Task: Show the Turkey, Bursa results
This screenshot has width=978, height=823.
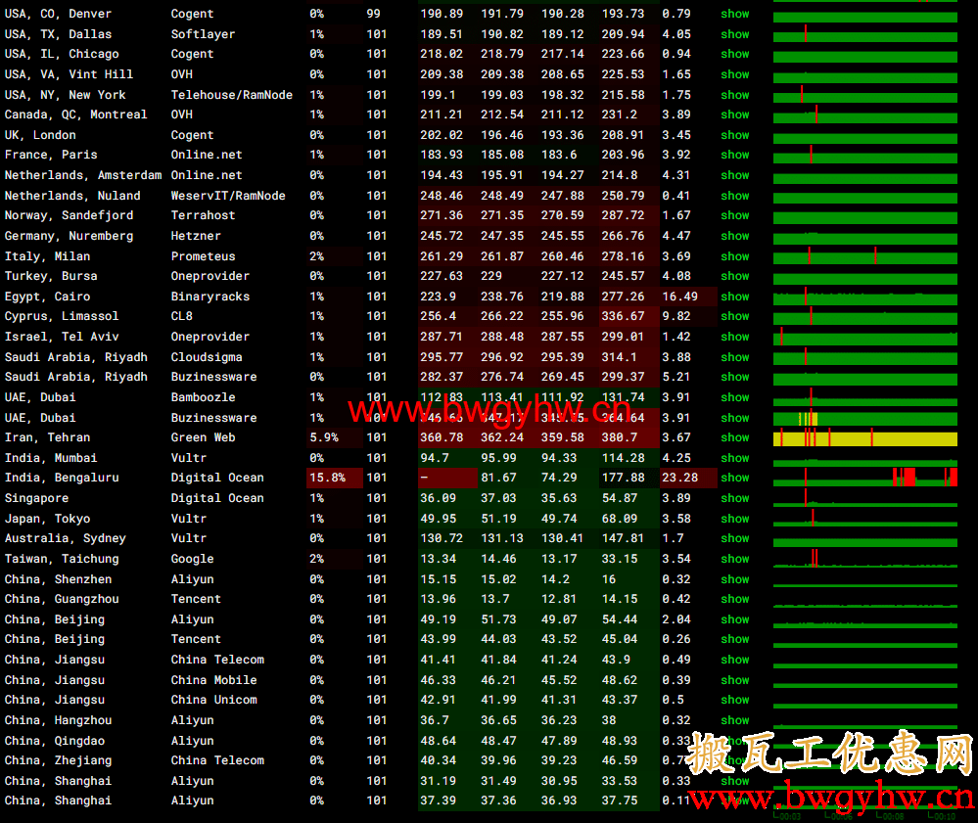Action: pos(735,276)
